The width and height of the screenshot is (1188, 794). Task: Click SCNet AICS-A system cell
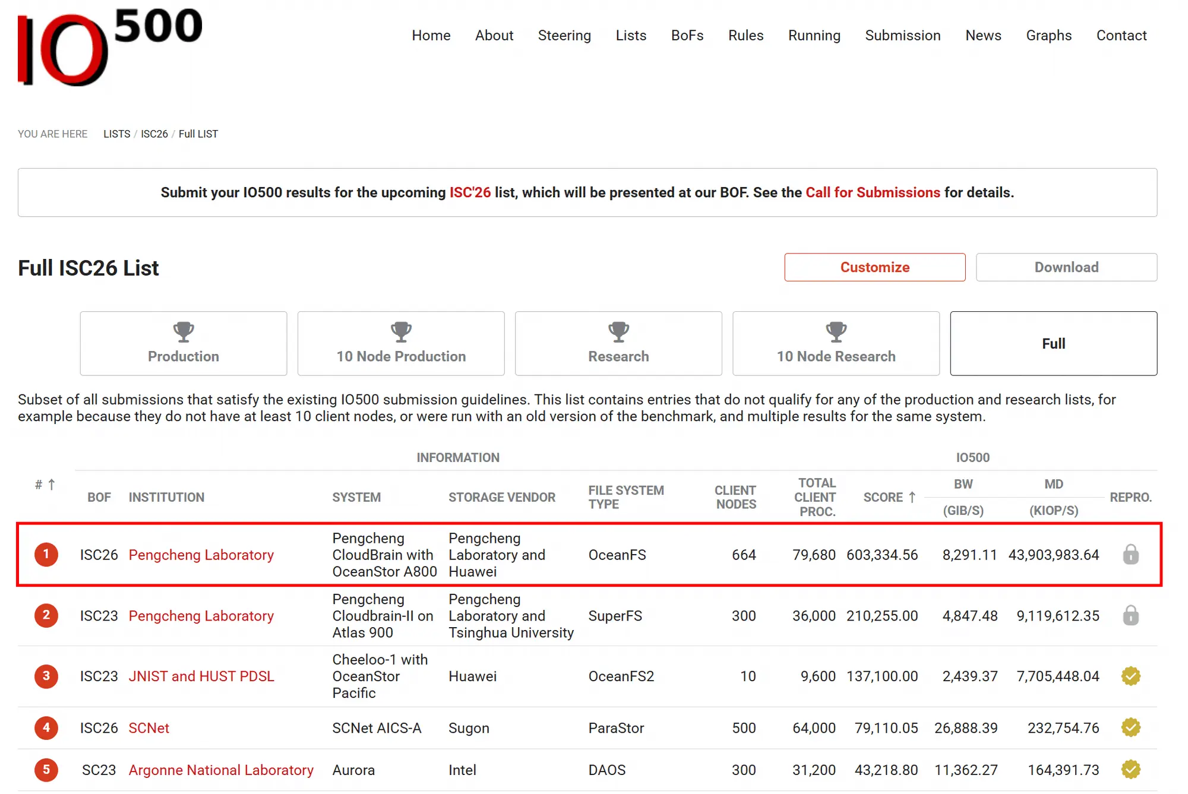(377, 727)
